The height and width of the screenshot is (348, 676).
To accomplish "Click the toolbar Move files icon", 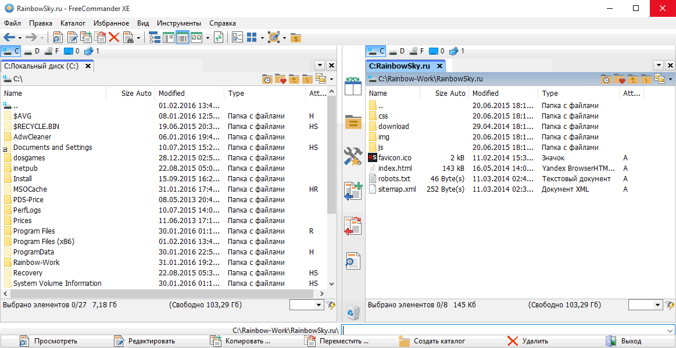I will 100,37.
